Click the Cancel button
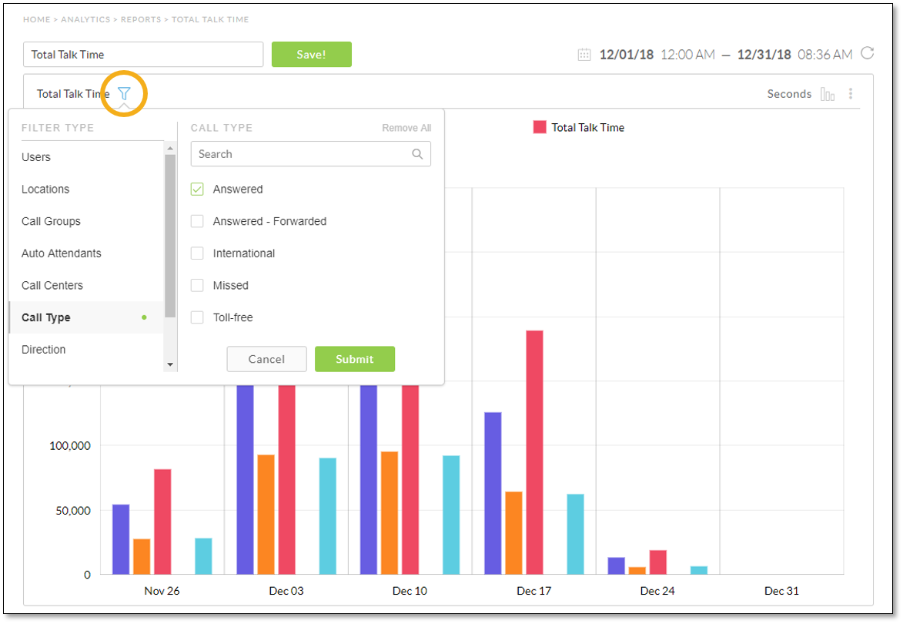This screenshot has height=624, width=903. pyautogui.click(x=266, y=359)
